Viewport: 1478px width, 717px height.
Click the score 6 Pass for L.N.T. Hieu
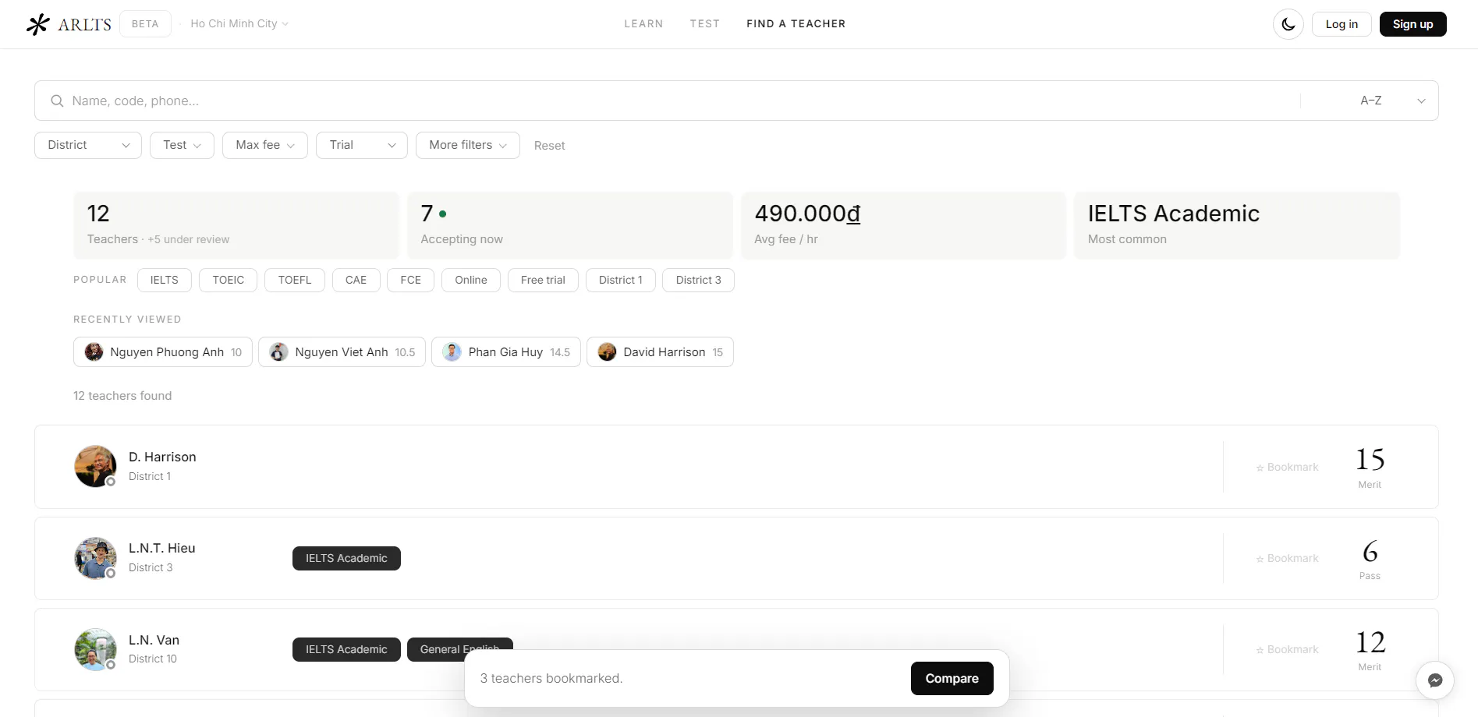tap(1370, 558)
